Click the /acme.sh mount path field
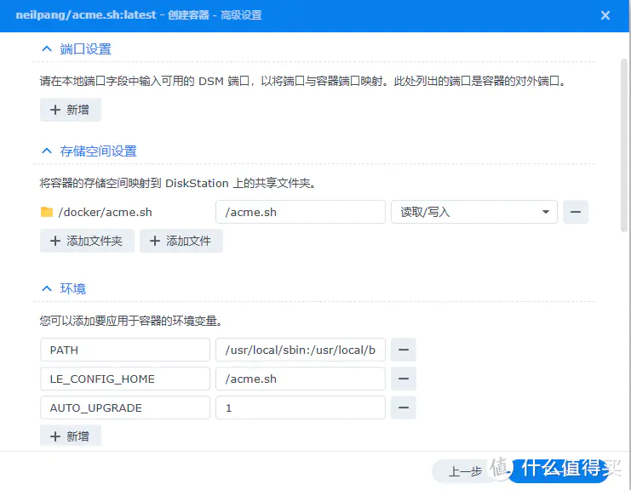 (x=301, y=212)
